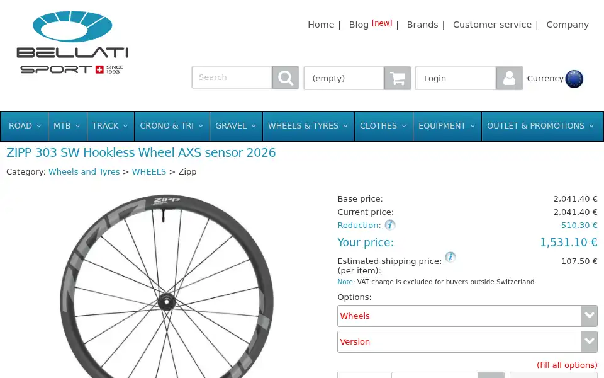Open the currency globe icon
This screenshot has height=378, width=604.
(574, 79)
